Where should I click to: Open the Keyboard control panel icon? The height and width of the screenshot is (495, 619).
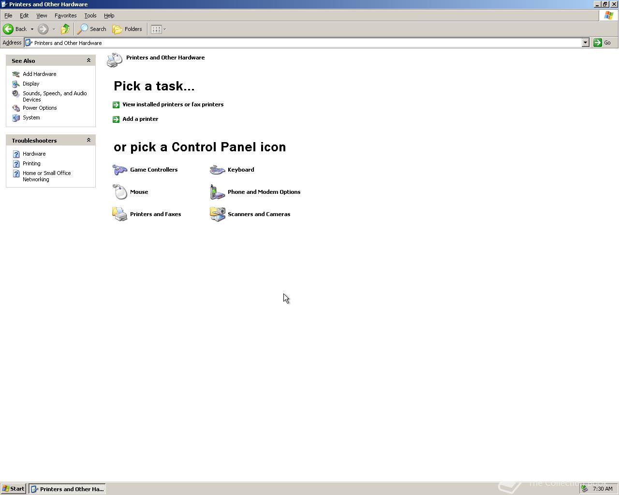pyautogui.click(x=218, y=170)
